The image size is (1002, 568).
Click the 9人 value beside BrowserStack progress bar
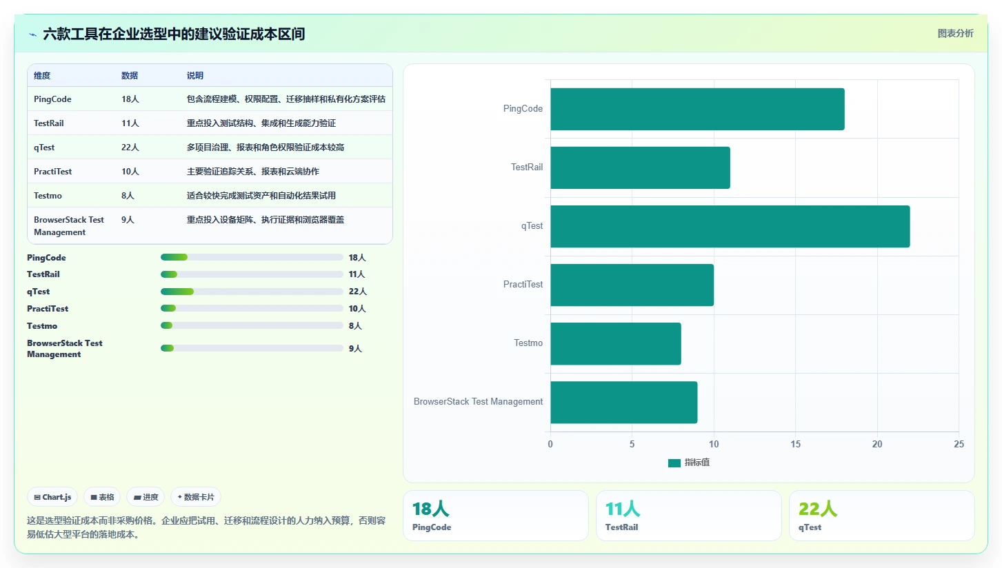(x=355, y=349)
